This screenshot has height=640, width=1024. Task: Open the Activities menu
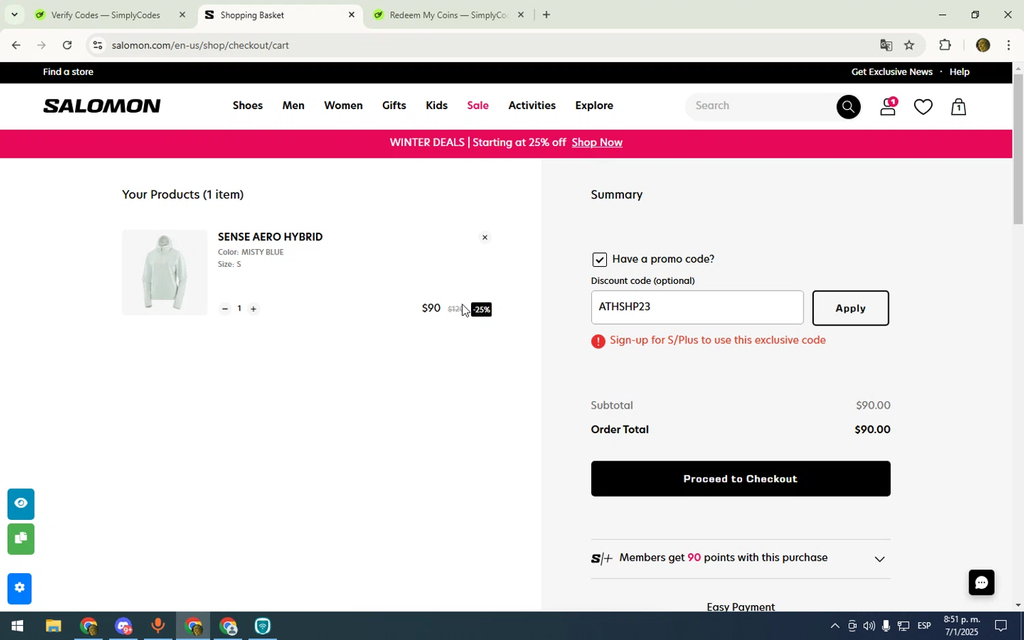point(531,106)
